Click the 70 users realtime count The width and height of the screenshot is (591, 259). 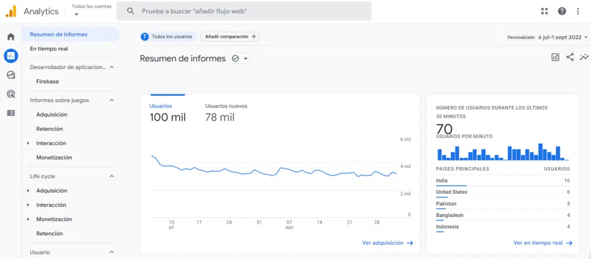click(x=444, y=129)
